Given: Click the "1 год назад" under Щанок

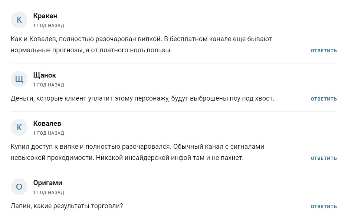Looking at the screenshot, I should (x=49, y=85).
